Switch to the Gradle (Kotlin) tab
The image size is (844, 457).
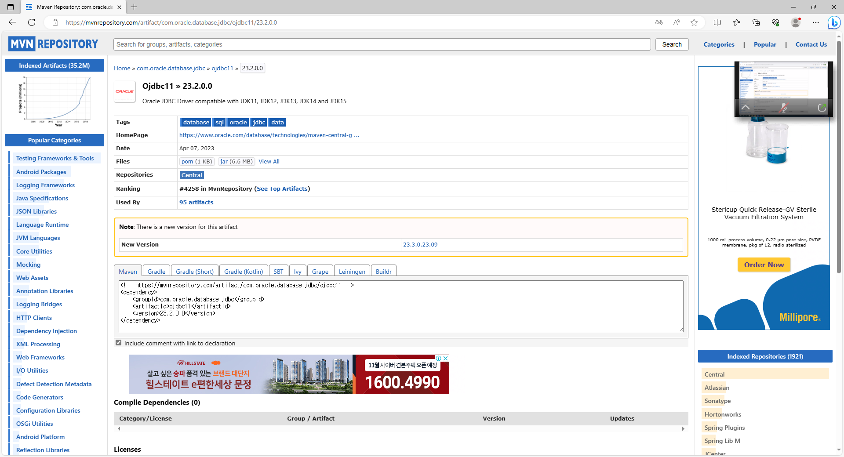tap(244, 272)
